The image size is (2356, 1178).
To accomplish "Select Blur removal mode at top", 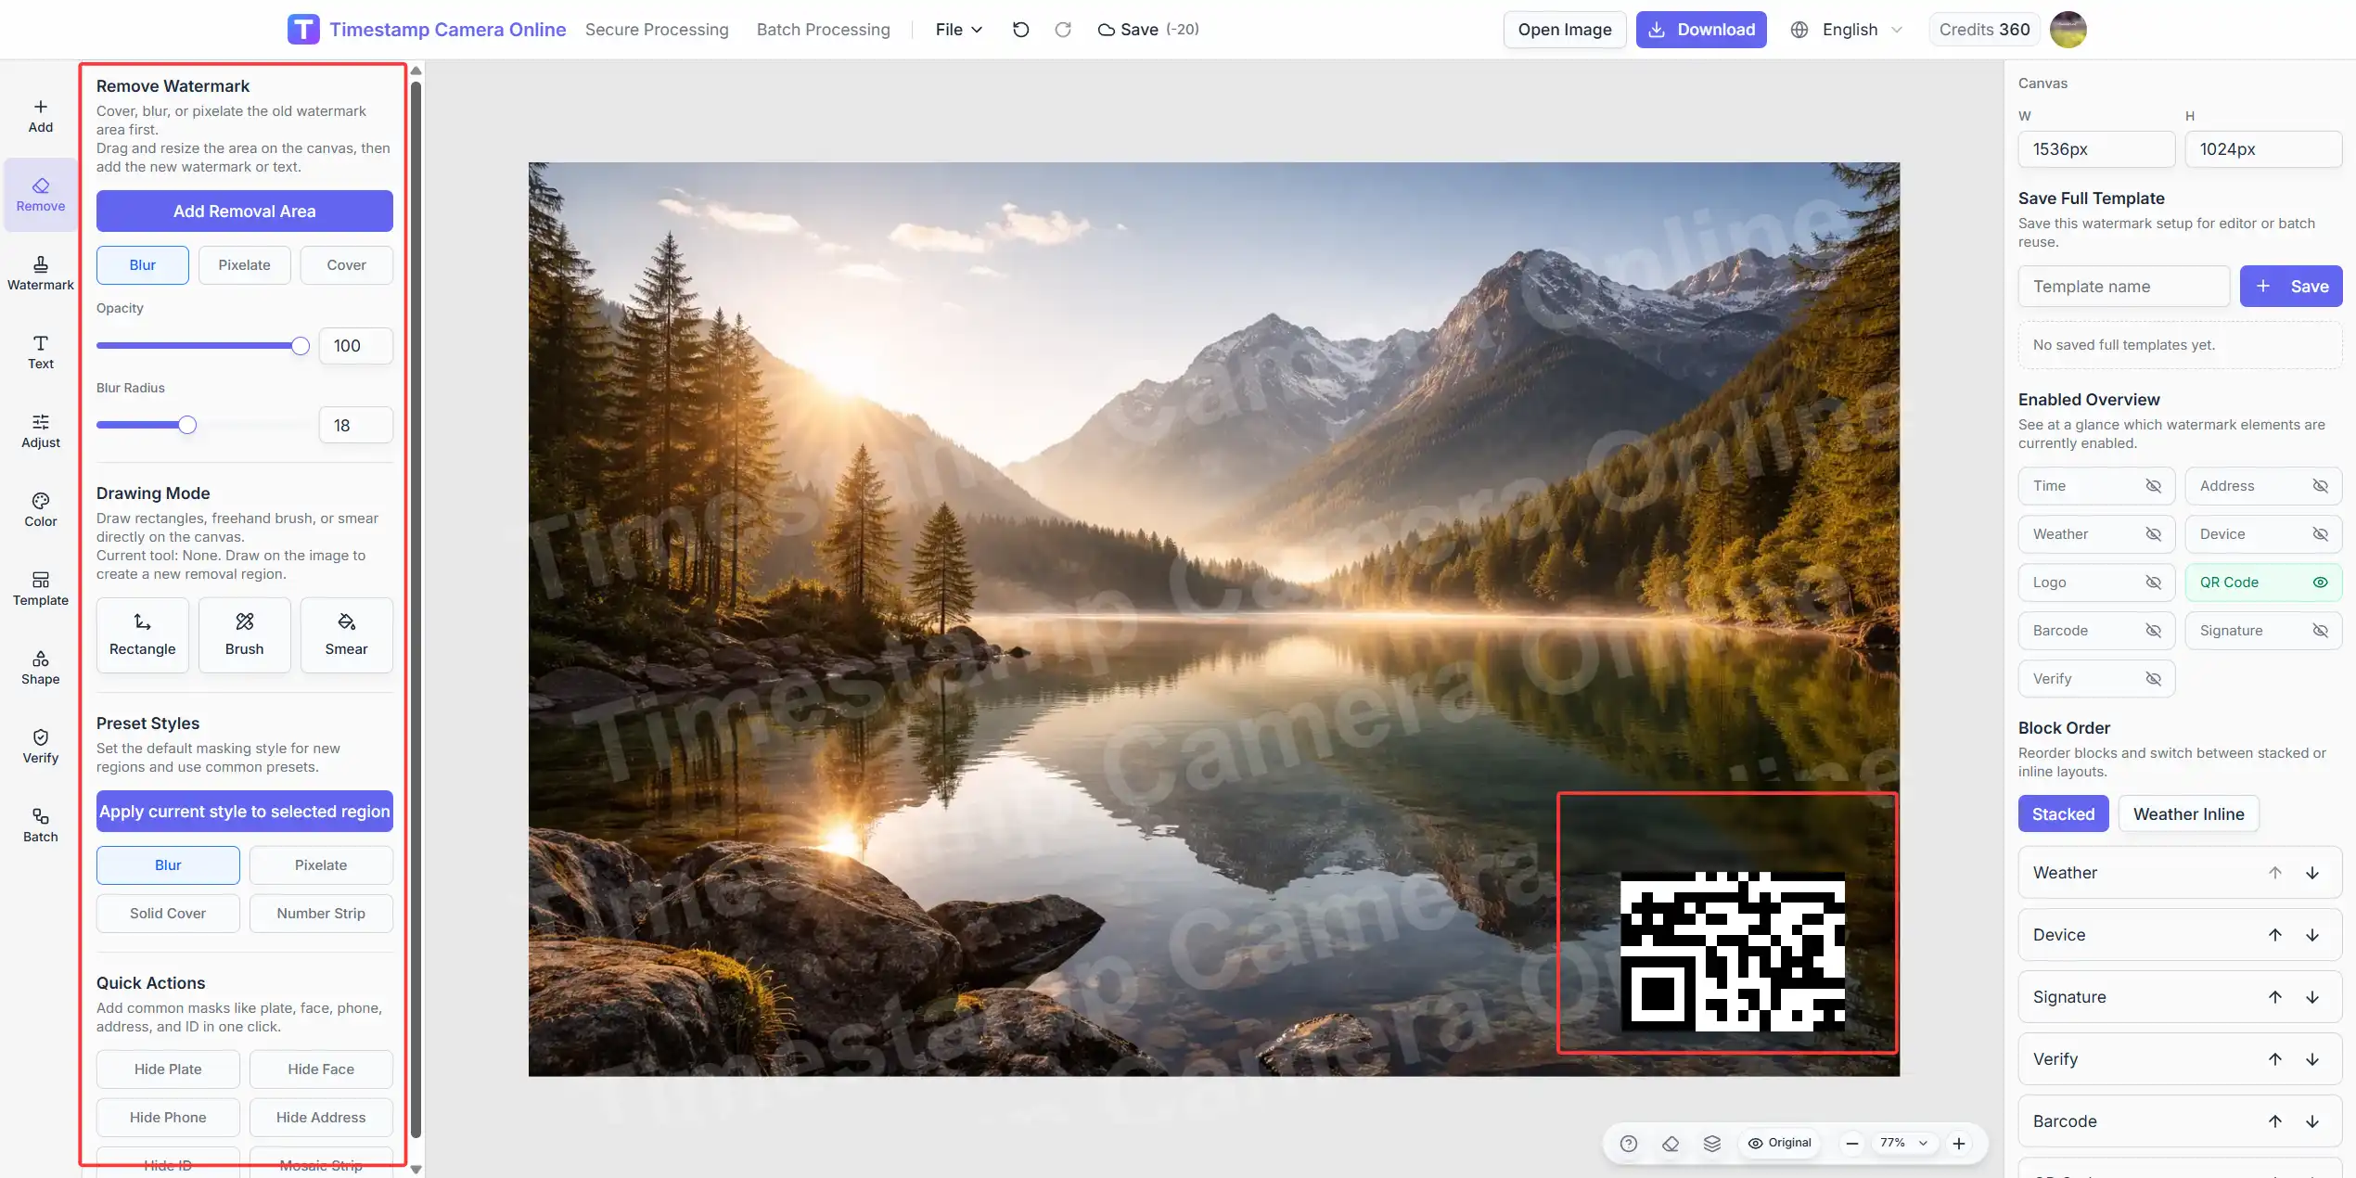I will click(x=143, y=265).
